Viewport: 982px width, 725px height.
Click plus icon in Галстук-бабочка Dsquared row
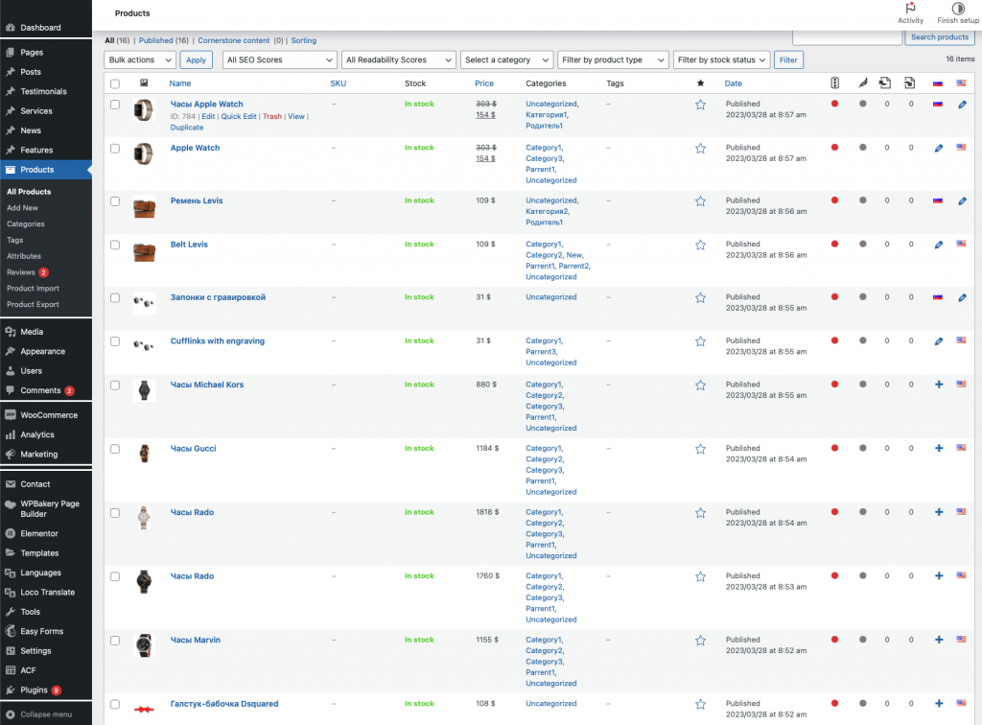pyautogui.click(x=938, y=704)
